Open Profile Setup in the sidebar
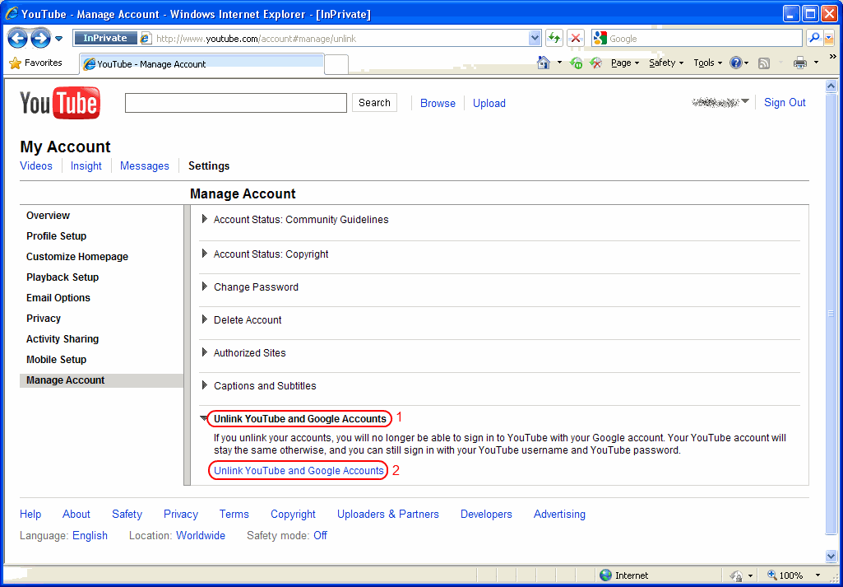 click(57, 235)
